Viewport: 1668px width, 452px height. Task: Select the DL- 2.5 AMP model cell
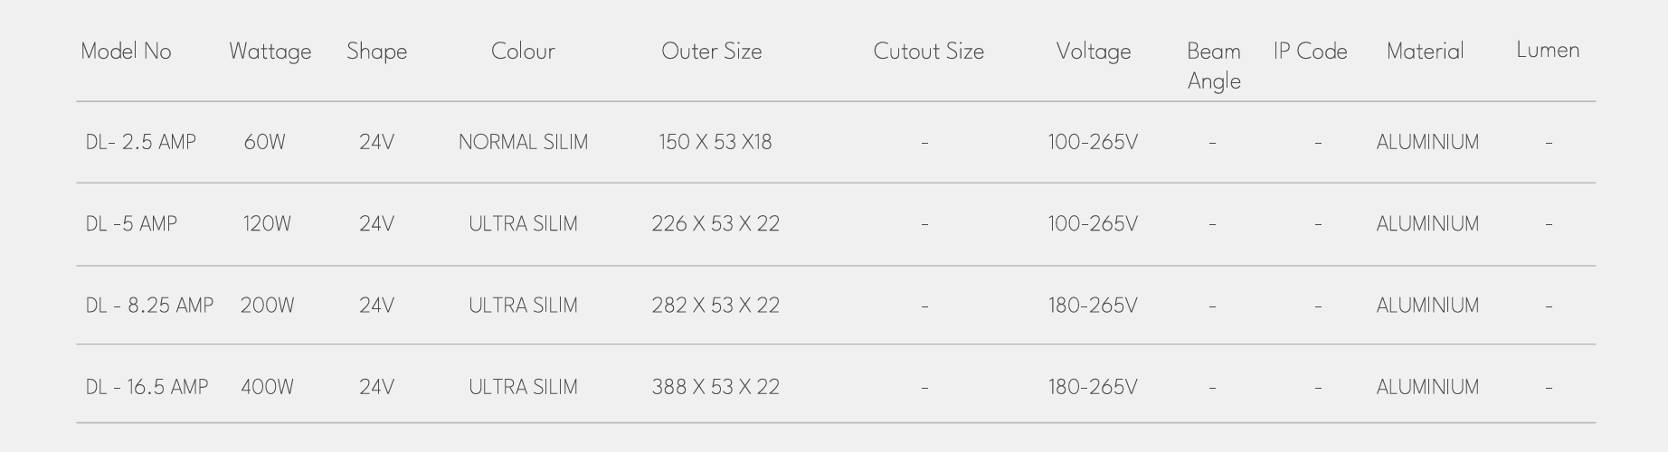(140, 142)
